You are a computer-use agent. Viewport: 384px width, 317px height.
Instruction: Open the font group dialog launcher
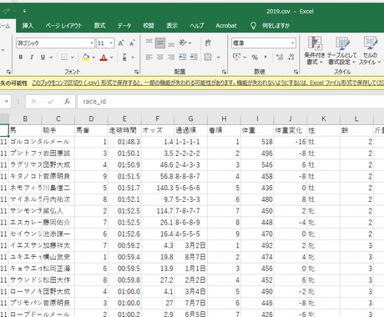[x=137, y=72]
